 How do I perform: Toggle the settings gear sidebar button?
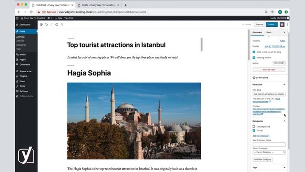point(282,24)
